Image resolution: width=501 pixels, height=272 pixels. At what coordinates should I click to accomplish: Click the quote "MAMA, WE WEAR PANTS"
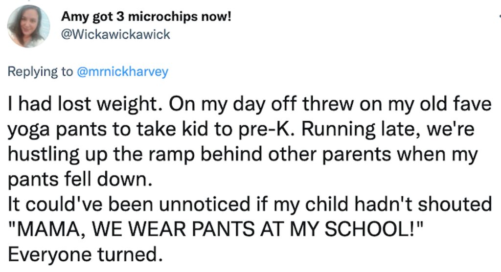tap(216, 229)
